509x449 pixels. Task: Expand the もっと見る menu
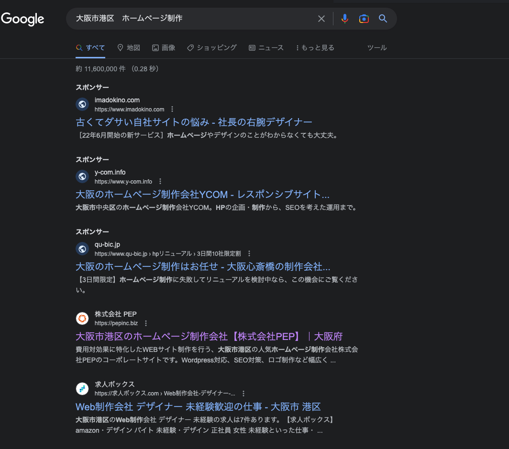(x=315, y=48)
